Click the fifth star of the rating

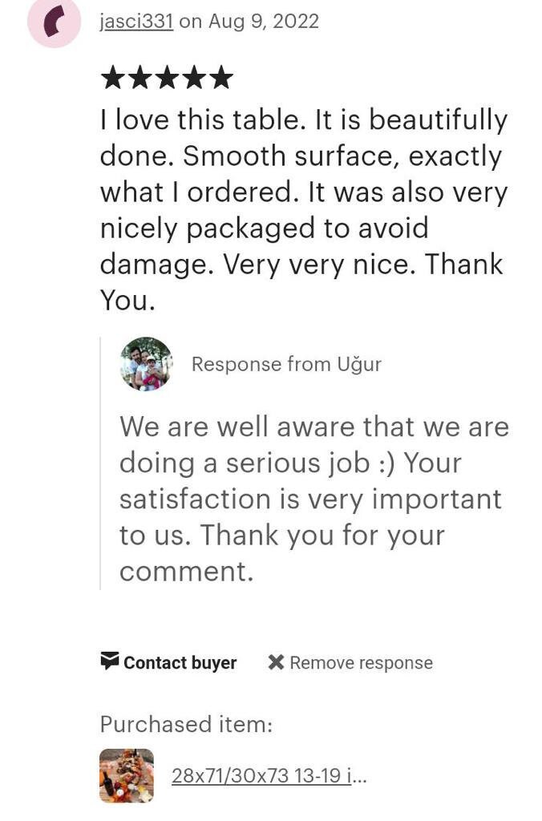coord(221,78)
